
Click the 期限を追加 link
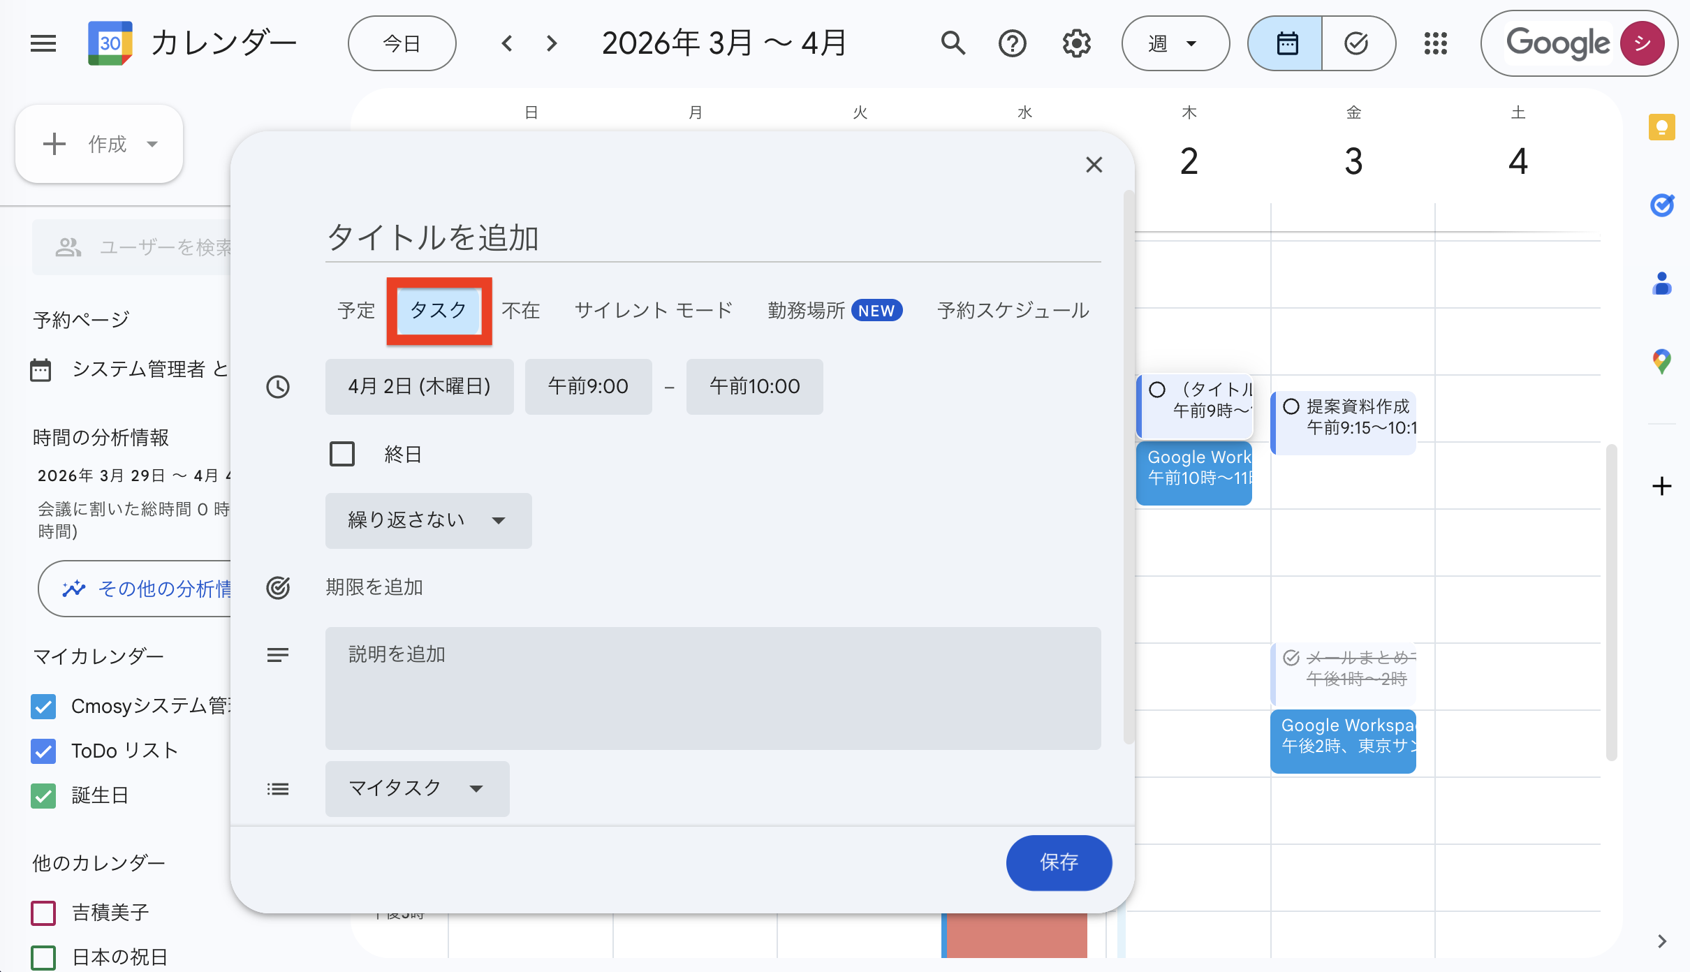pyautogui.click(x=374, y=587)
